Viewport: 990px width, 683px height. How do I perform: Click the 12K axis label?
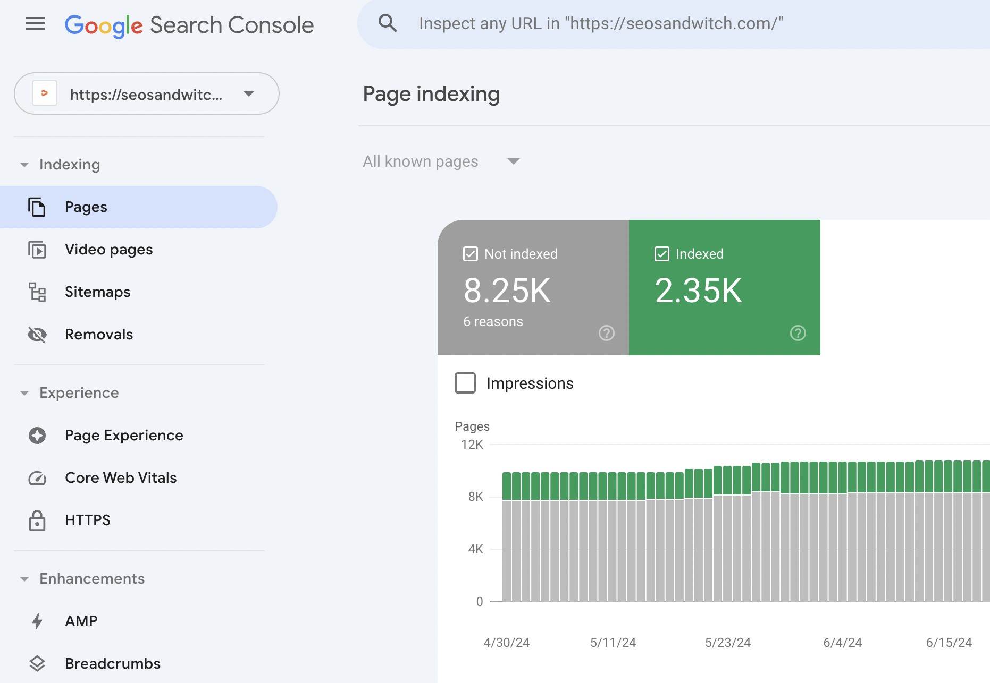click(472, 445)
